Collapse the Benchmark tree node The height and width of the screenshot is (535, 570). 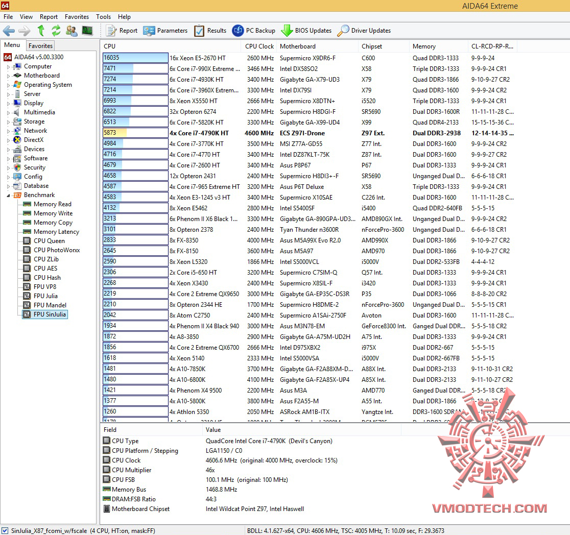click(8, 195)
